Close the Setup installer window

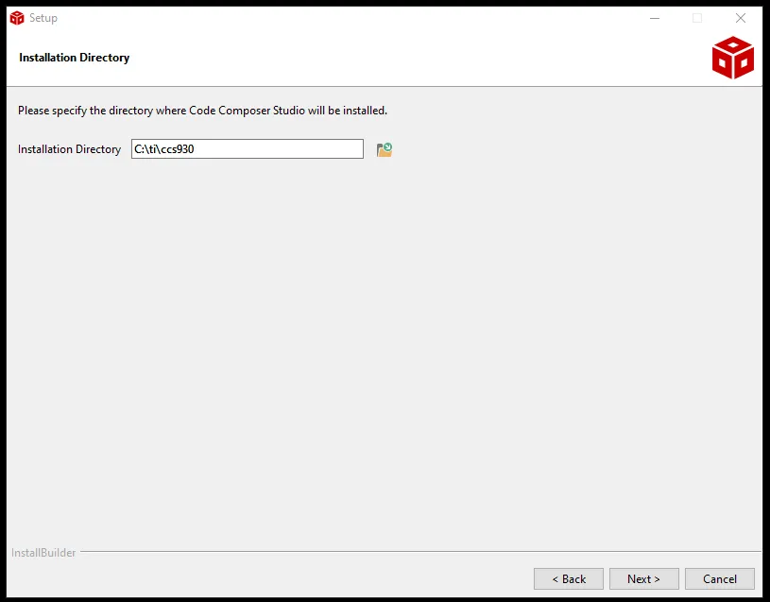point(741,18)
